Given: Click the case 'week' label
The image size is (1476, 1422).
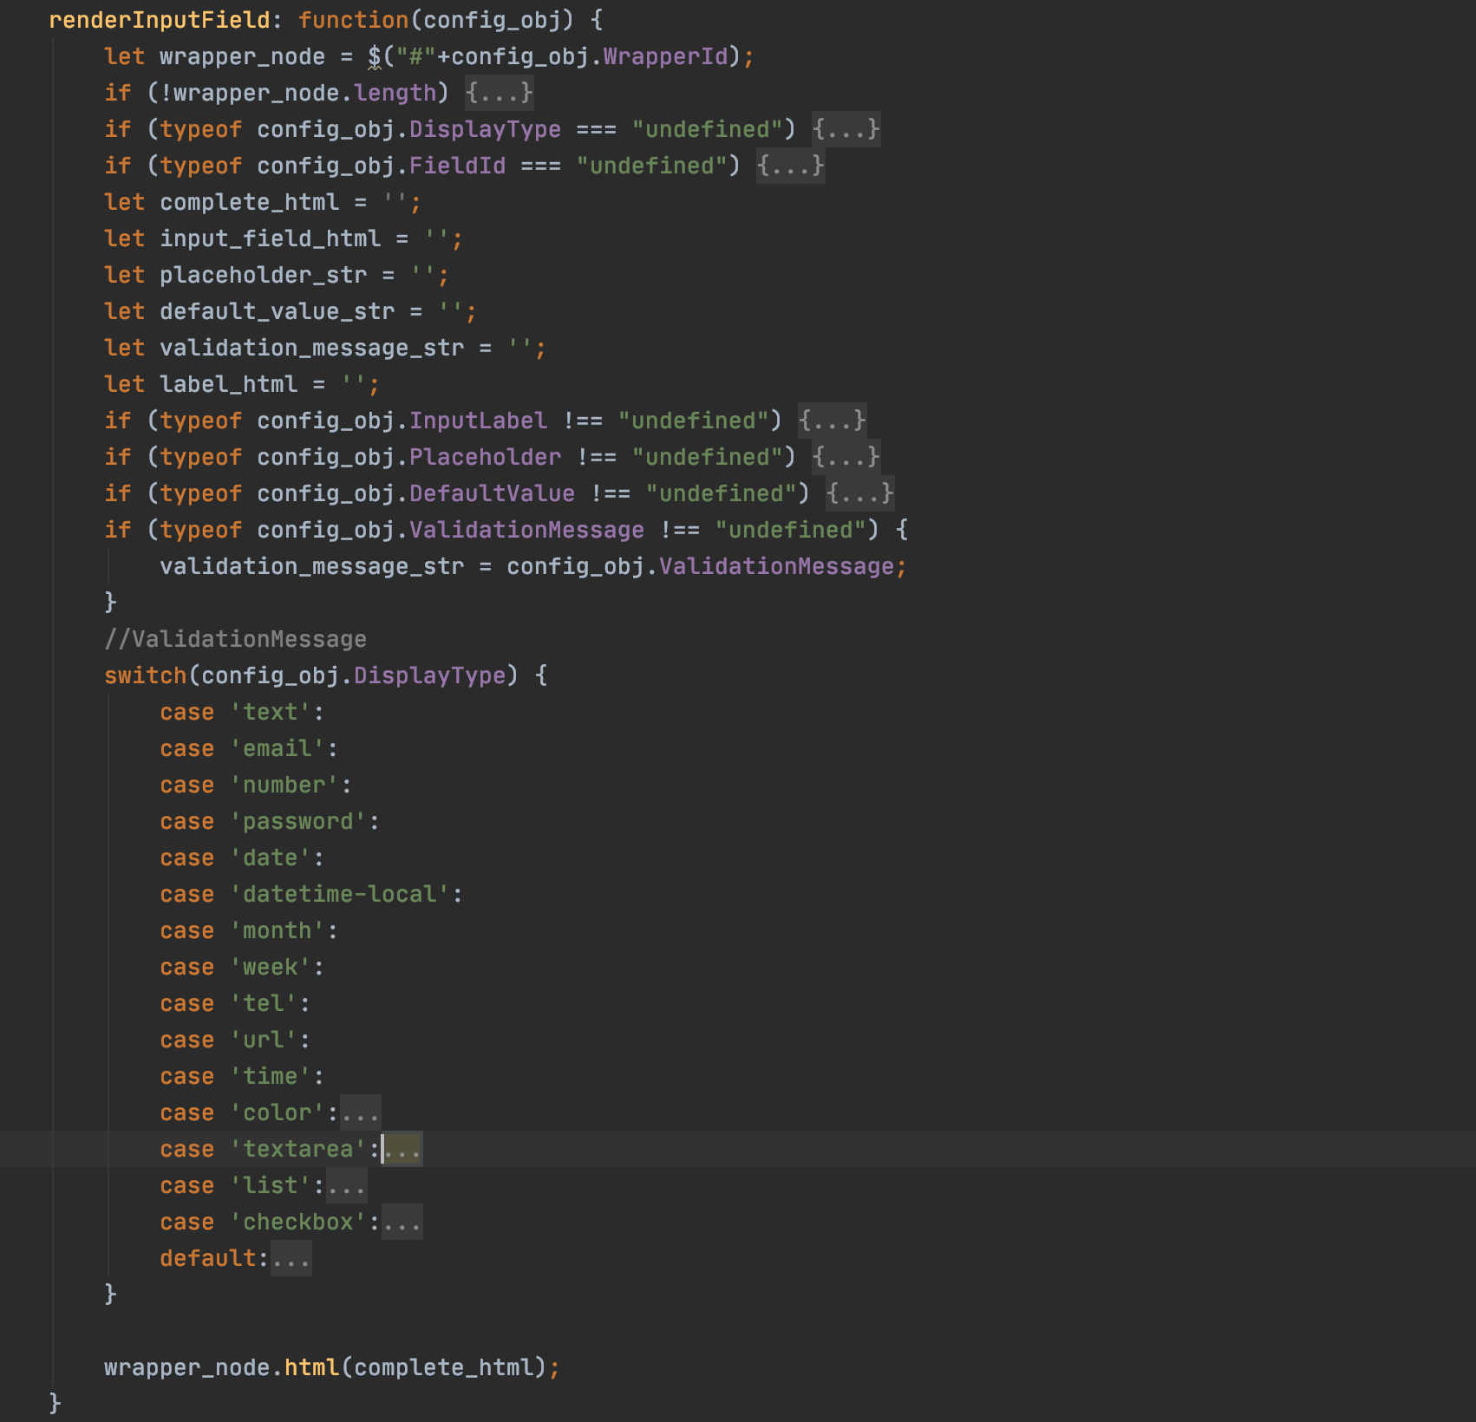Looking at the screenshot, I should (241, 967).
